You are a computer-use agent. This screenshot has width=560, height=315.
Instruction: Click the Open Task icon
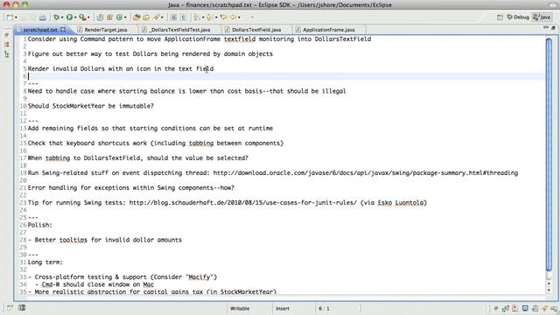click(146, 17)
